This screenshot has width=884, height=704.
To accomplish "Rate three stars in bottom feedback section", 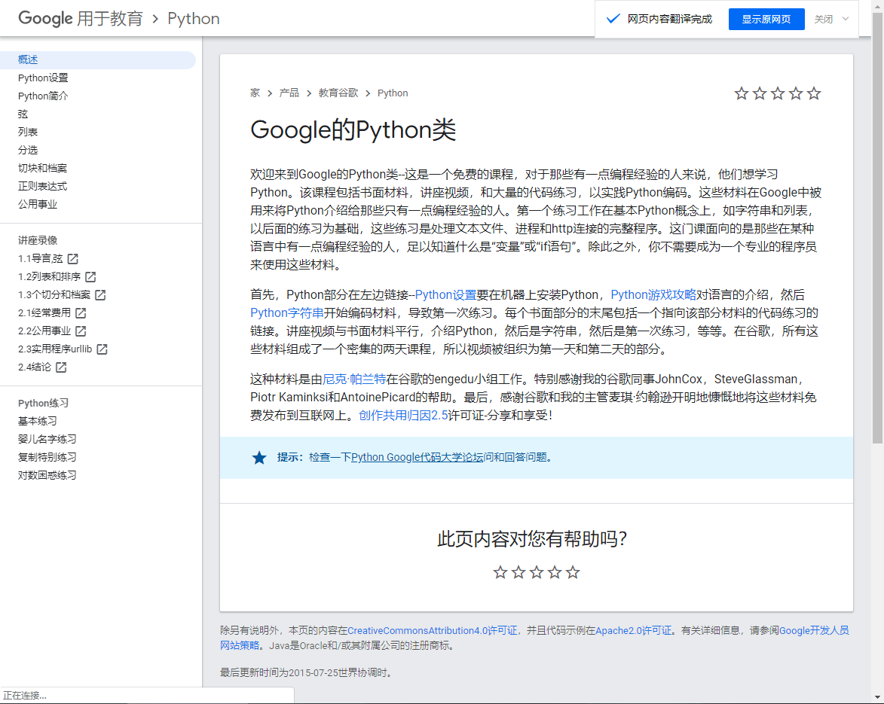I will click(537, 572).
